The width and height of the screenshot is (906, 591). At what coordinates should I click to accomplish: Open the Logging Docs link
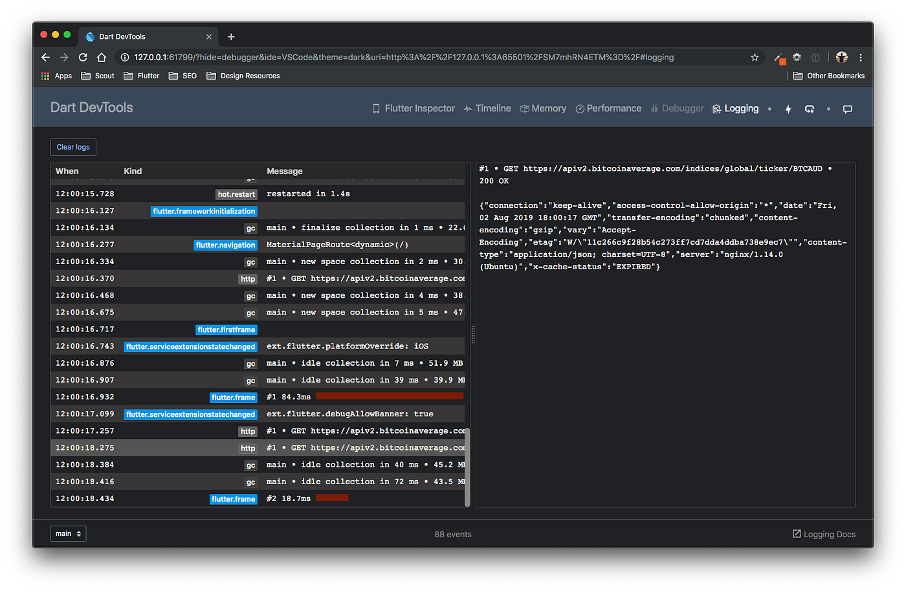(824, 534)
